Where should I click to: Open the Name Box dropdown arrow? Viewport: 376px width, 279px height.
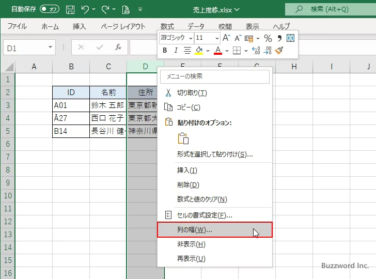(50, 47)
